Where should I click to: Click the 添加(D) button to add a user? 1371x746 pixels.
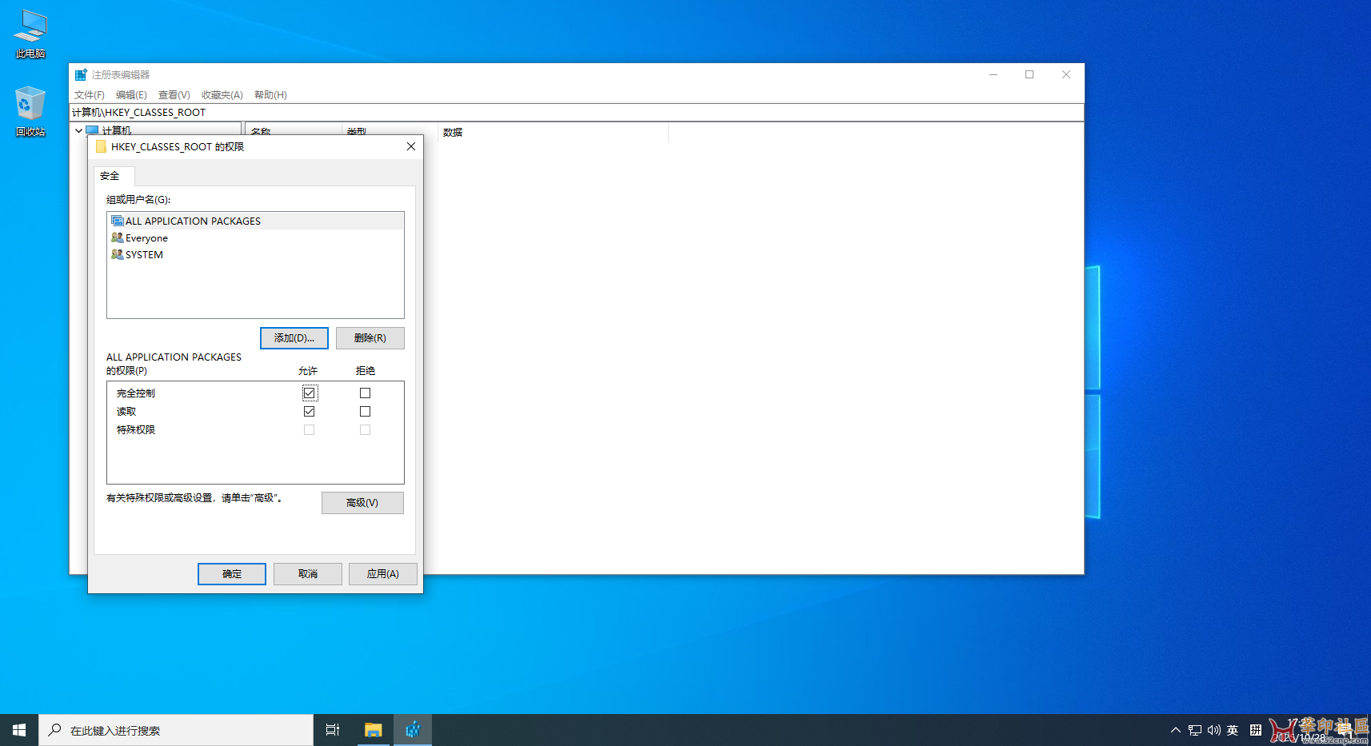point(294,337)
